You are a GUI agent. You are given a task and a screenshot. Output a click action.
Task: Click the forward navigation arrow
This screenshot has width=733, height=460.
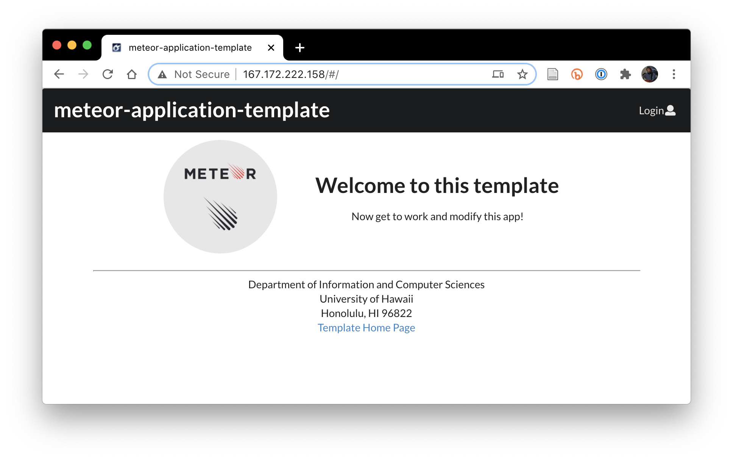point(83,74)
